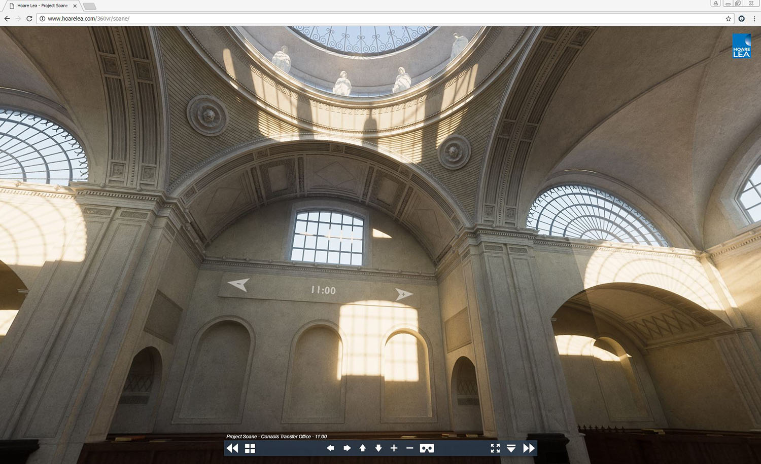761x464 pixels.
Task: Click the 11:00 time label on the wall
Action: [323, 290]
